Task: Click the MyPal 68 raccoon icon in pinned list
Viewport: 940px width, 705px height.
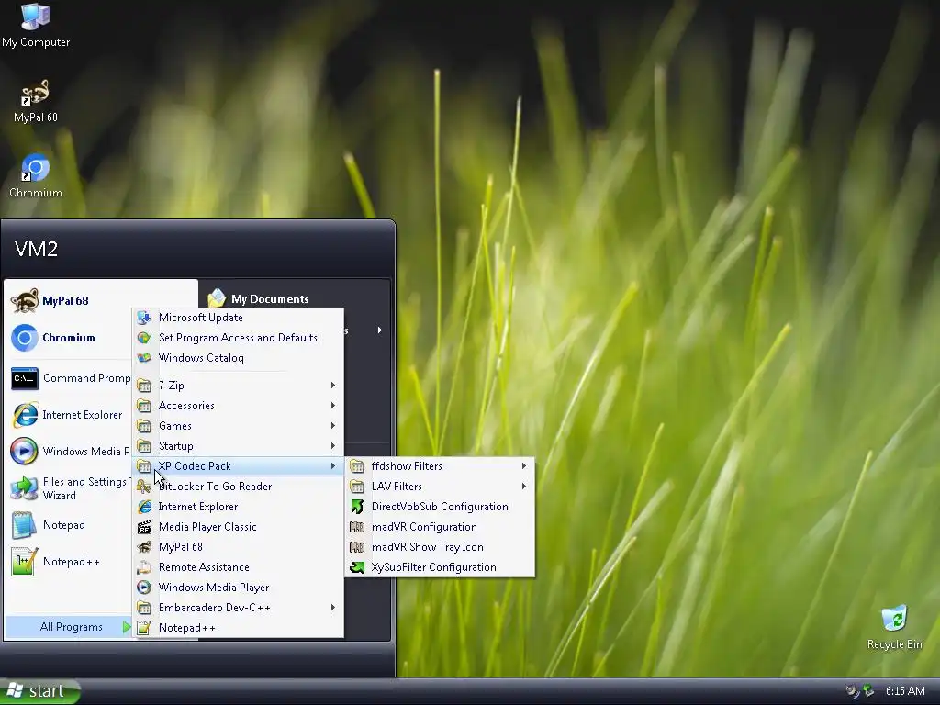Action: pos(25,300)
